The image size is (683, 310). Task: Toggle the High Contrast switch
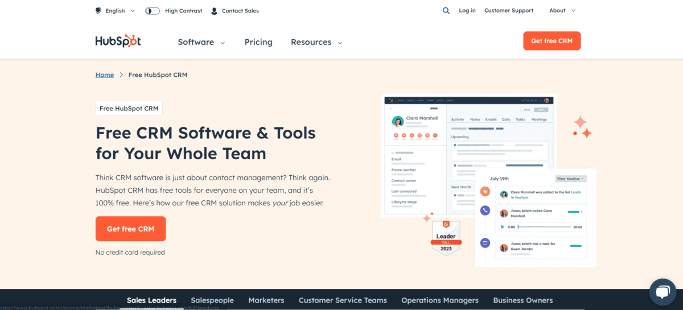[153, 11]
